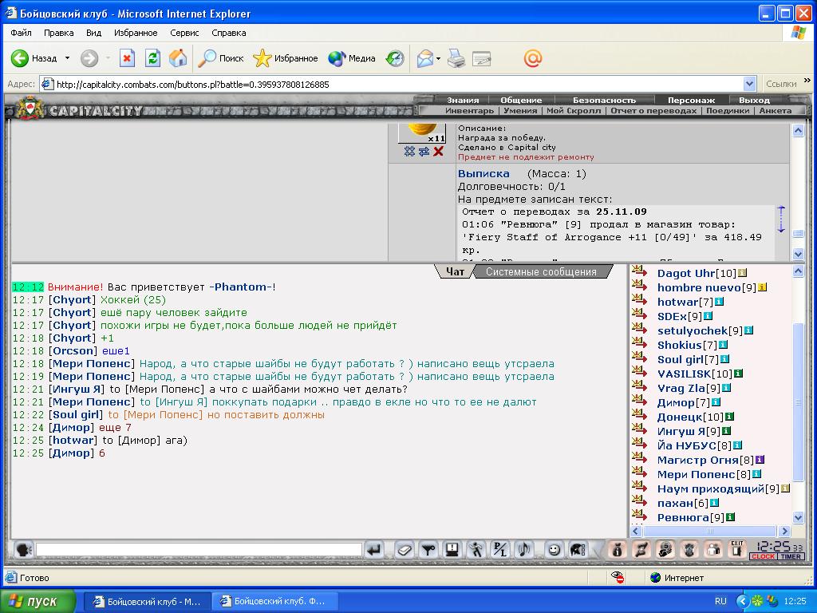Click the user list vertical scrollbar thumb
The image size is (817, 613).
pyautogui.click(x=798, y=401)
